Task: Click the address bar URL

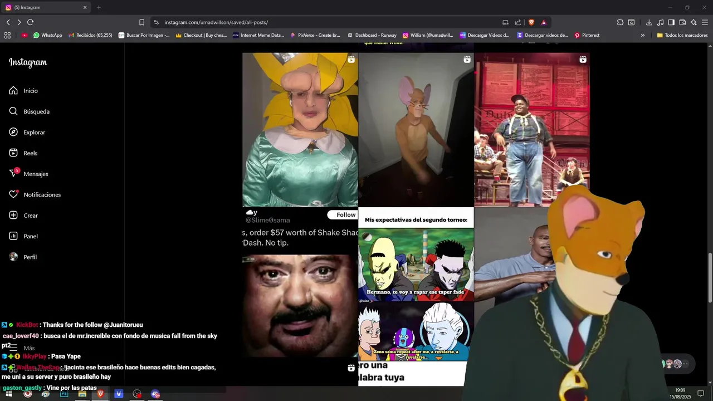Action: click(216, 22)
